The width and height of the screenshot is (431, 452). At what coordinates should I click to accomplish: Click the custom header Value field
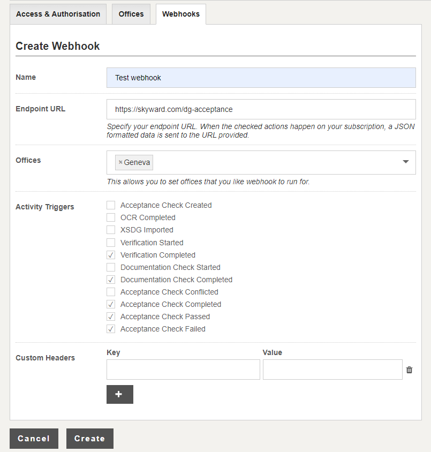(332, 370)
